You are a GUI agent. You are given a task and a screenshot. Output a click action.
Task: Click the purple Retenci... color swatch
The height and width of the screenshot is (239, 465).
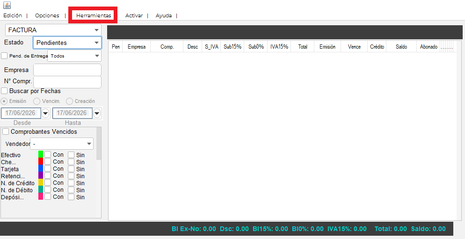pos(41,175)
